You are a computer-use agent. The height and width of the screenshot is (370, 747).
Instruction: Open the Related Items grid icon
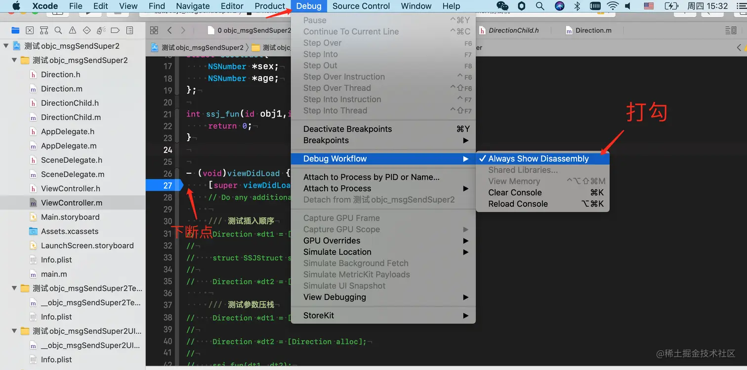click(x=154, y=31)
